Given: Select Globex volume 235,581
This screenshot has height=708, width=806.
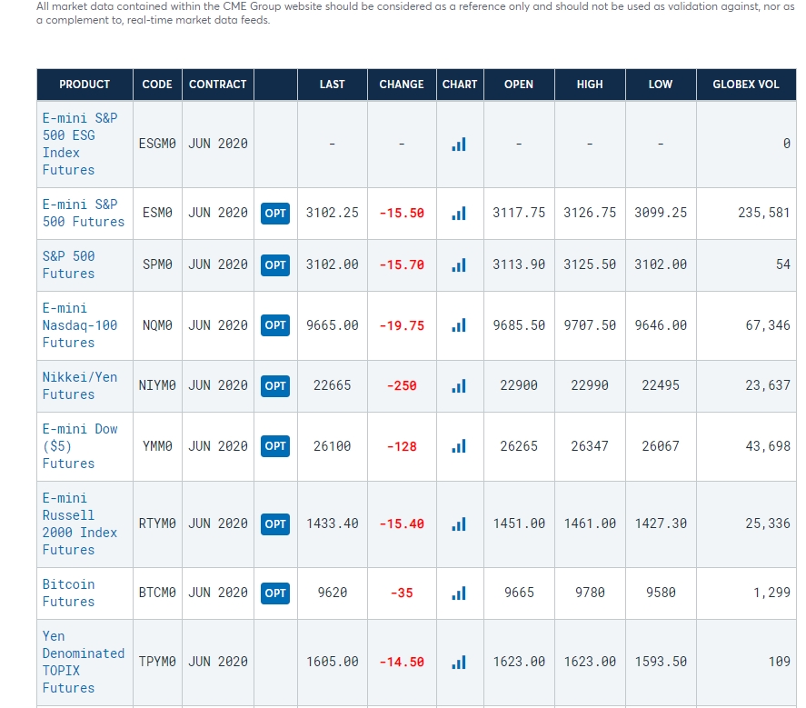Looking at the screenshot, I should [764, 213].
